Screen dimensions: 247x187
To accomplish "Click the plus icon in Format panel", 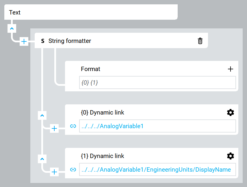I will pos(230,69).
